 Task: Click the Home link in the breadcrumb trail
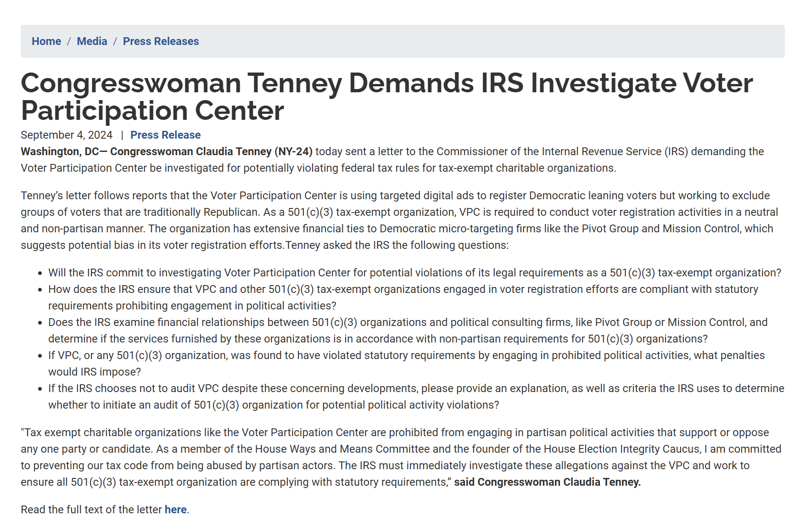pos(46,41)
